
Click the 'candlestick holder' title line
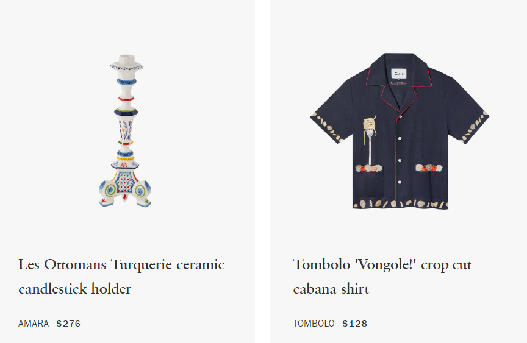(x=74, y=289)
